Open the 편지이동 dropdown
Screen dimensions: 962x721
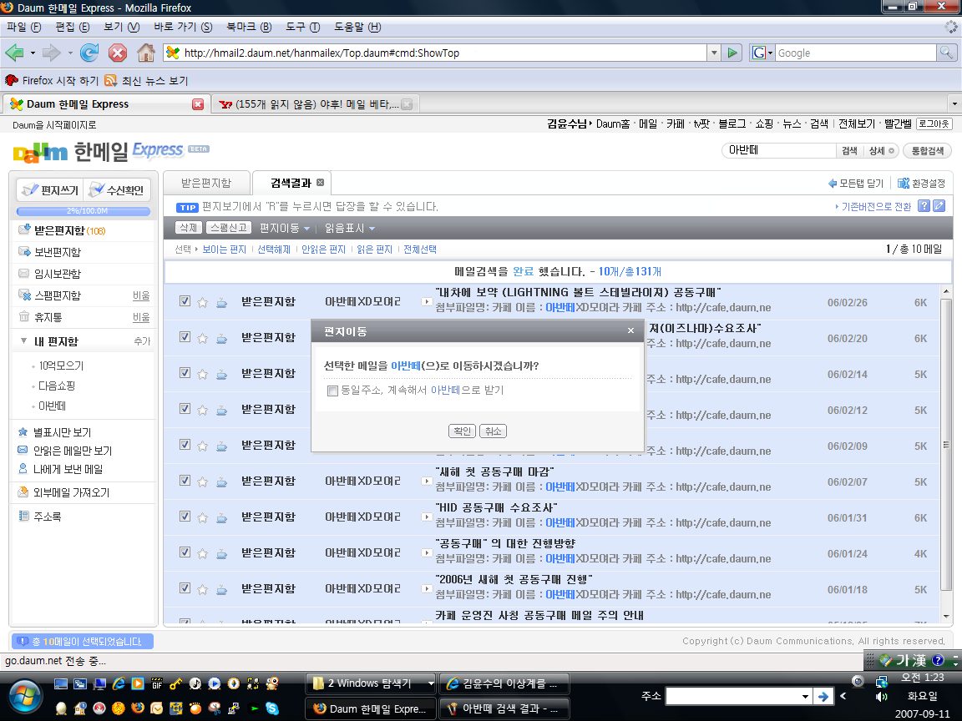(284, 228)
